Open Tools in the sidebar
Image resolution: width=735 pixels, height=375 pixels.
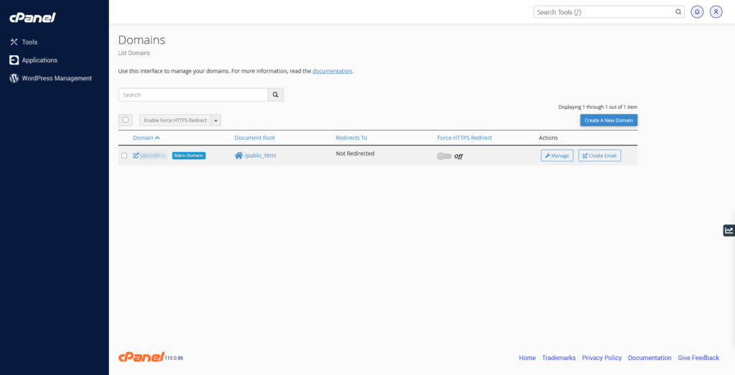point(29,42)
